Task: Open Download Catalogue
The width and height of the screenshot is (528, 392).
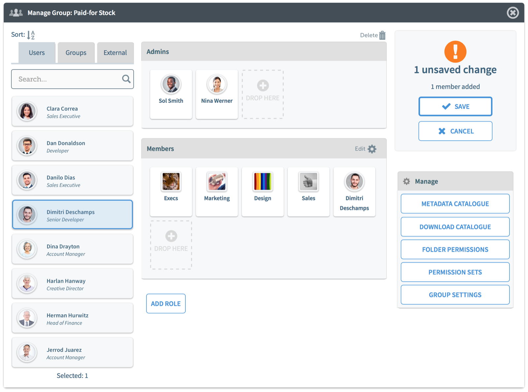Action: (x=455, y=227)
